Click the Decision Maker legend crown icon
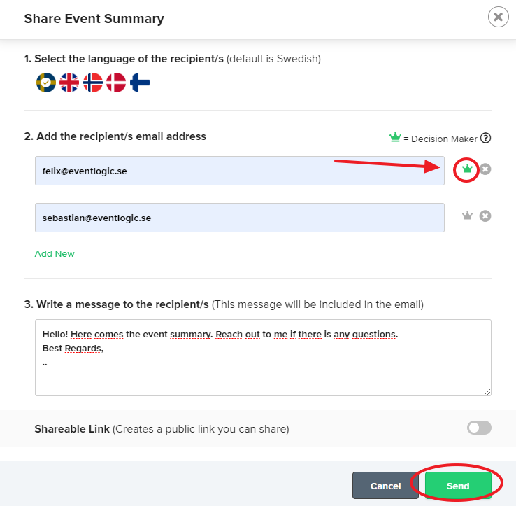This screenshot has width=516, height=506. pos(395,137)
